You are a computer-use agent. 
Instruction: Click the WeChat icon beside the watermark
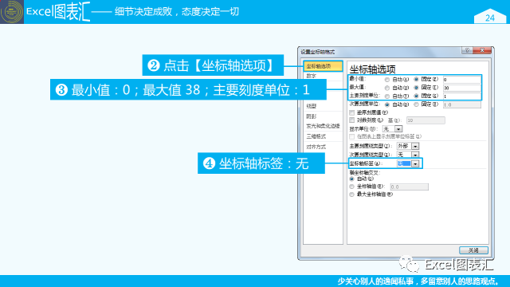tap(410, 264)
